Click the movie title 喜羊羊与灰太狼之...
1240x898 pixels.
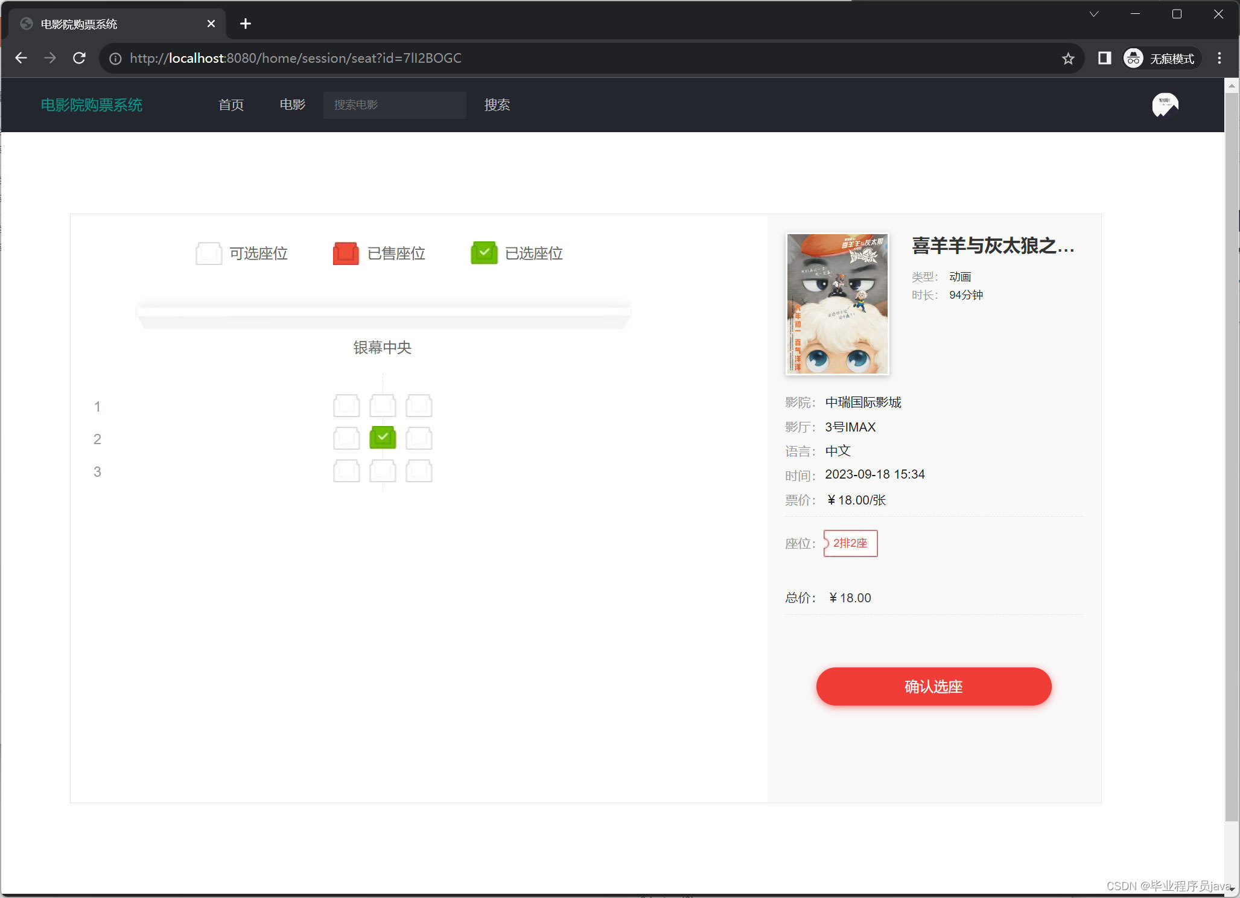click(x=993, y=246)
